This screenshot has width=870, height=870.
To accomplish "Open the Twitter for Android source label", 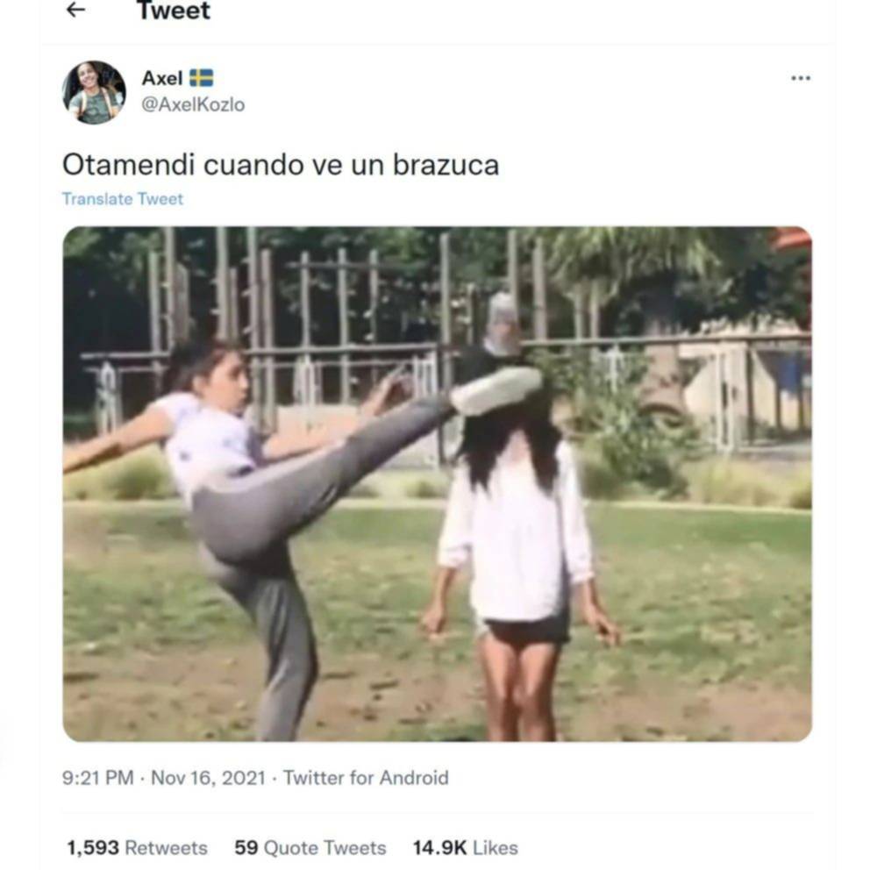I will point(366,778).
